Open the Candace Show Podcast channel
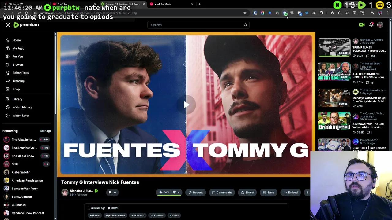The height and width of the screenshot is (220, 392). pyautogui.click(x=28, y=213)
